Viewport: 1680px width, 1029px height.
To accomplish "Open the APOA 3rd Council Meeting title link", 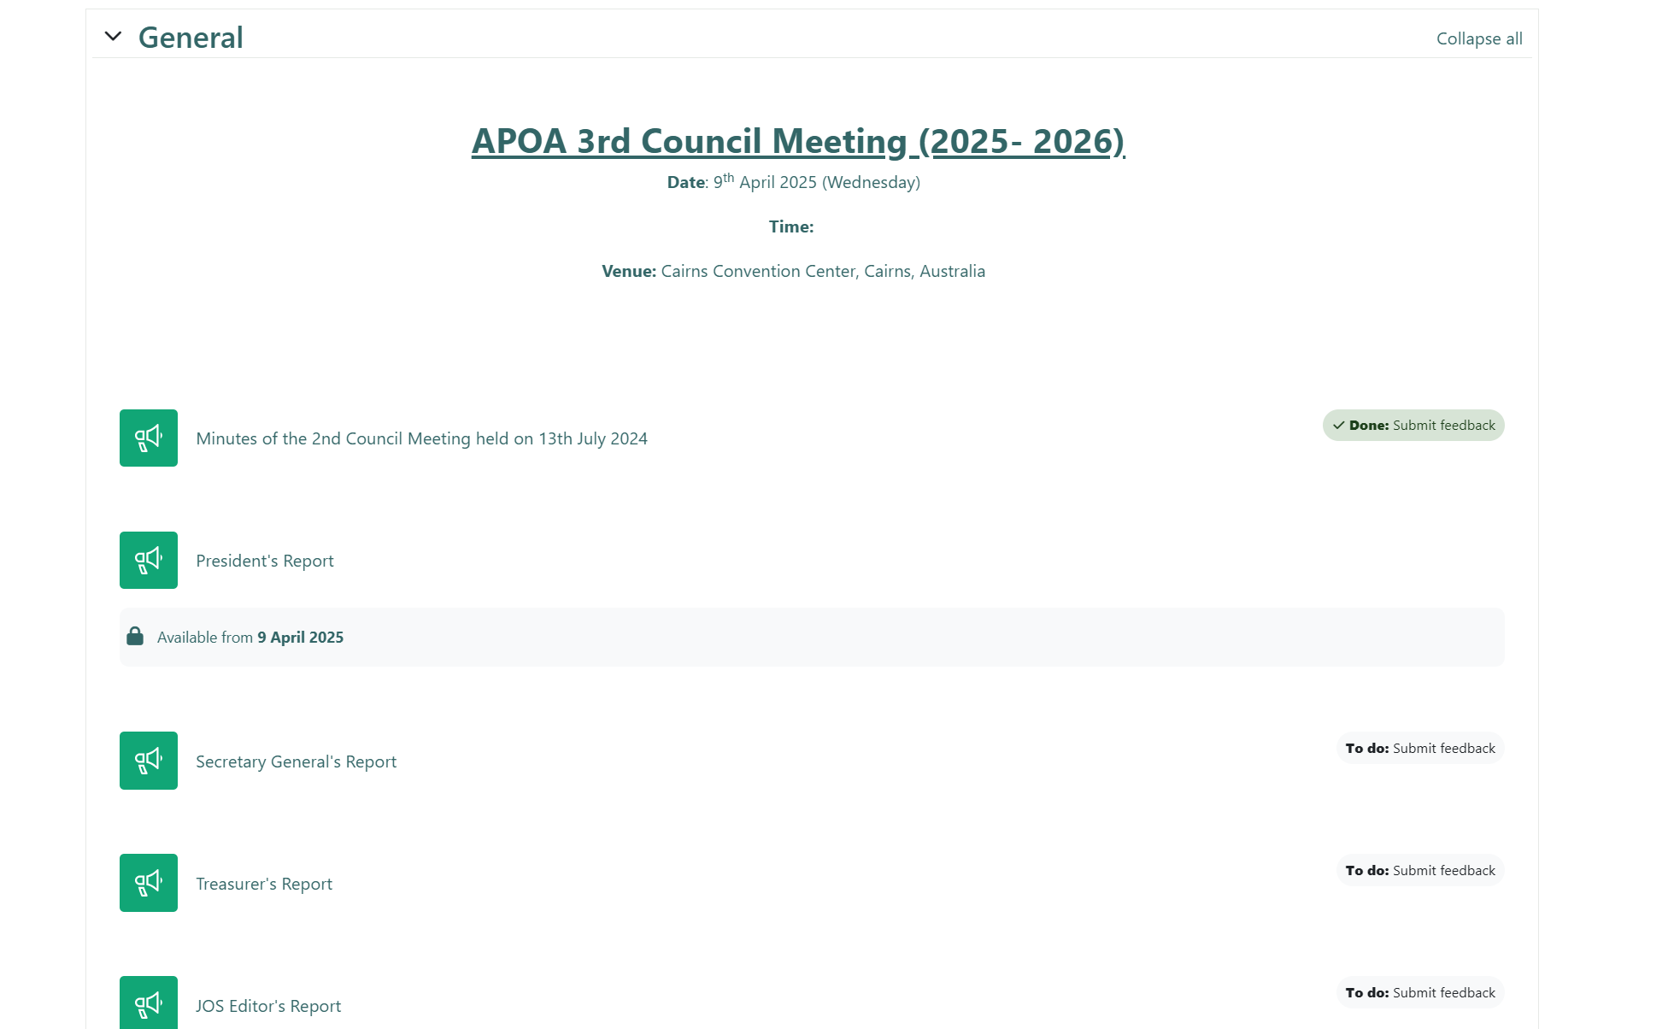I will tap(797, 141).
